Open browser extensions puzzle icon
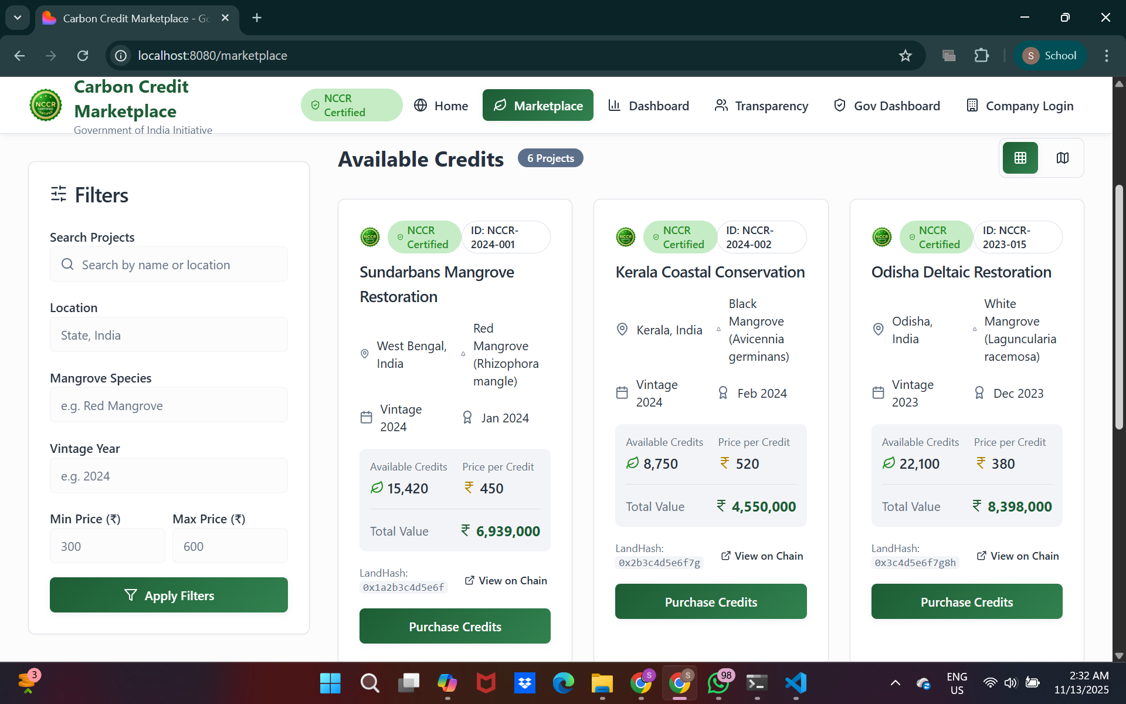This screenshot has width=1126, height=704. [x=981, y=56]
